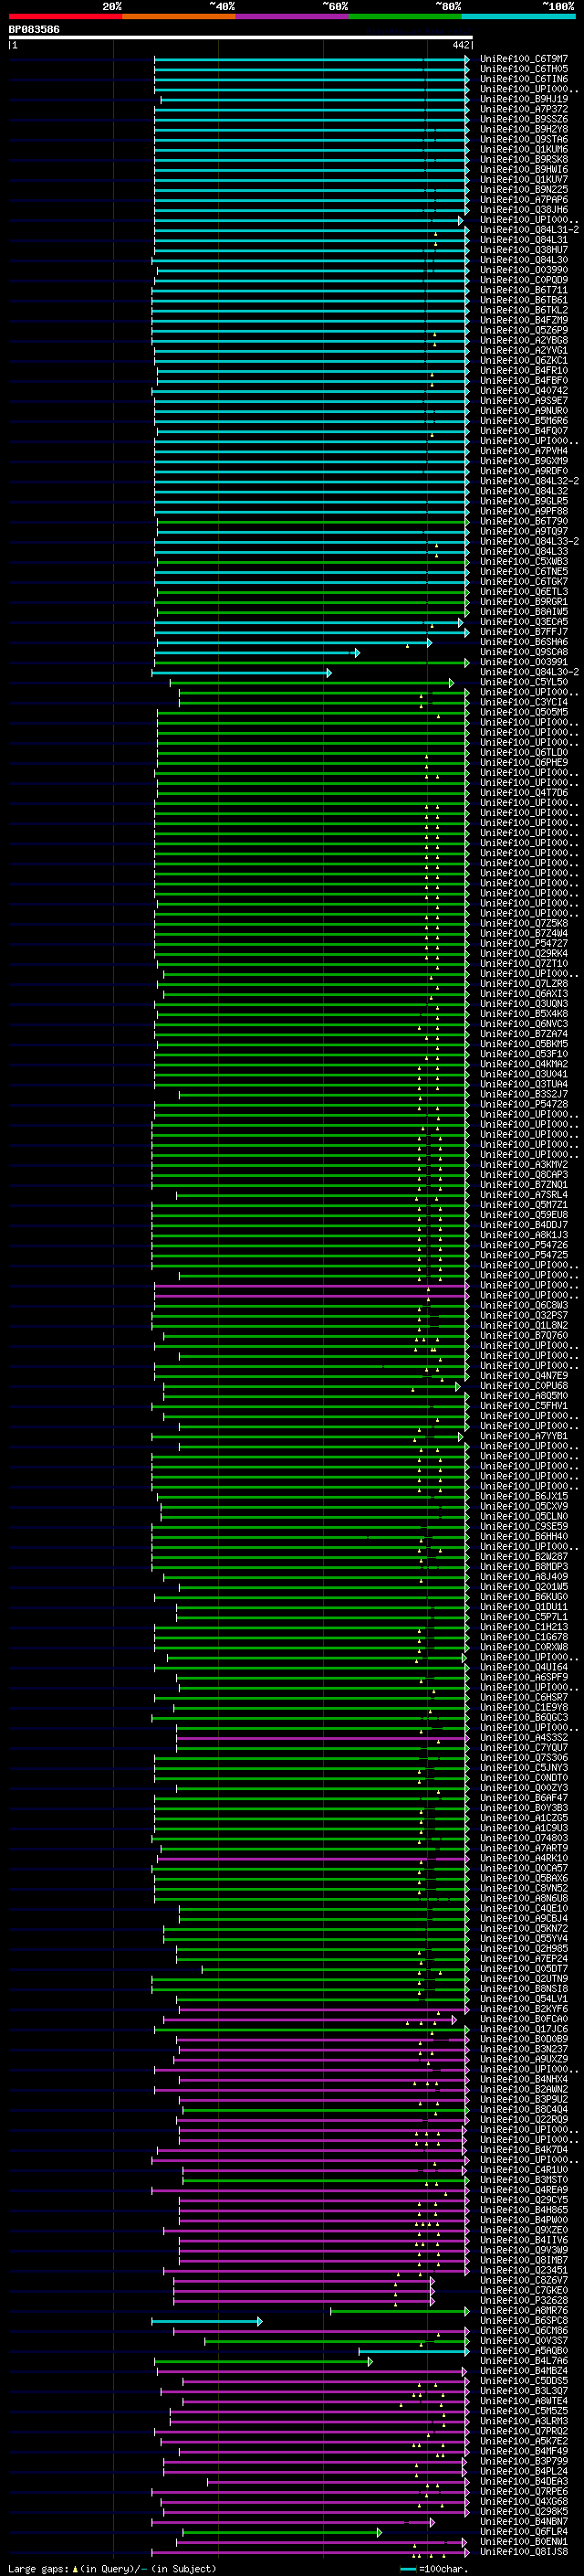Select hit UniRef100_A7PVH4

coord(523,451)
